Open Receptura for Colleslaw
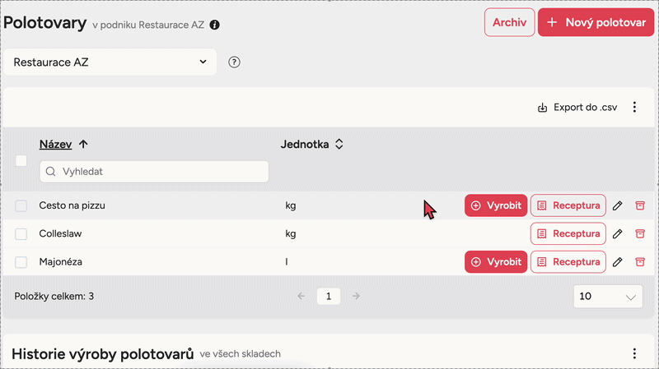The image size is (659, 369). tap(568, 234)
